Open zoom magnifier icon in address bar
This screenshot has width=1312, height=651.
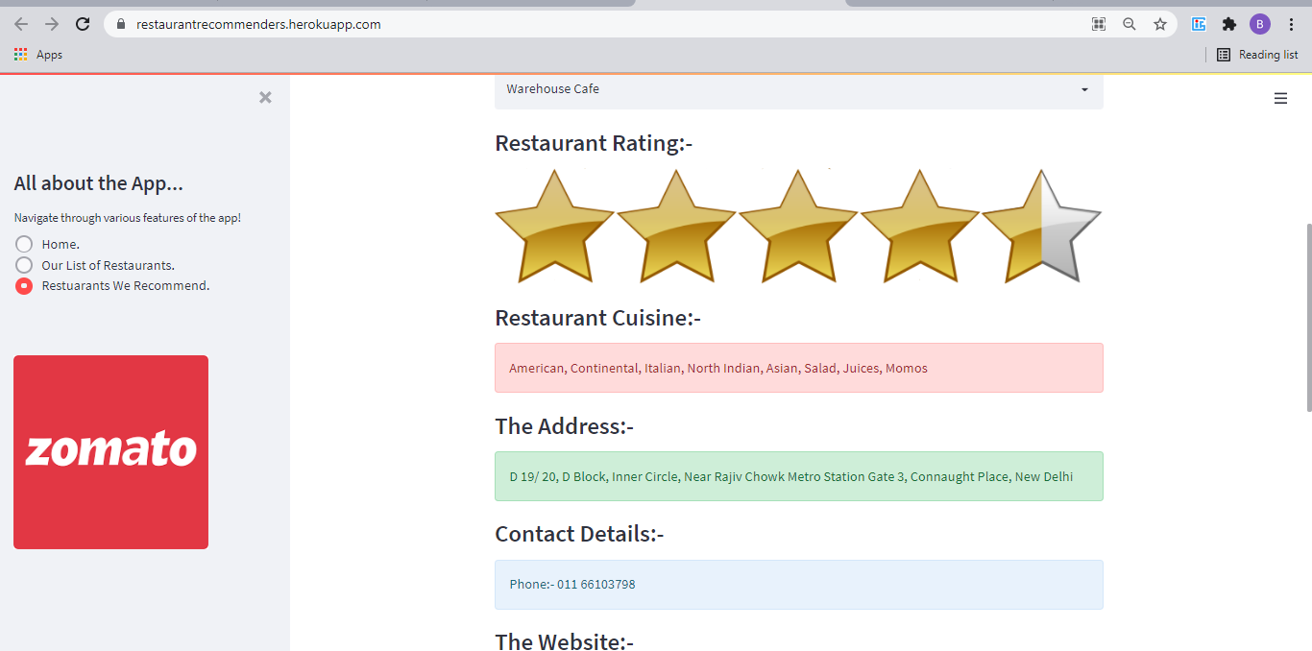[1130, 24]
